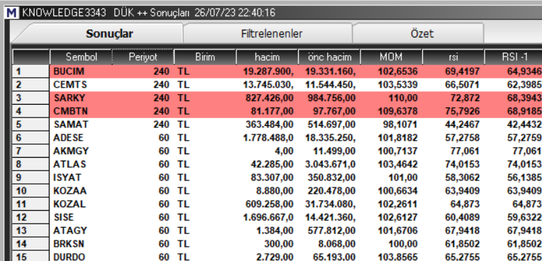Click Periyot value 240 for SAMAT
The width and height of the screenshot is (542, 261).
[162, 124]
